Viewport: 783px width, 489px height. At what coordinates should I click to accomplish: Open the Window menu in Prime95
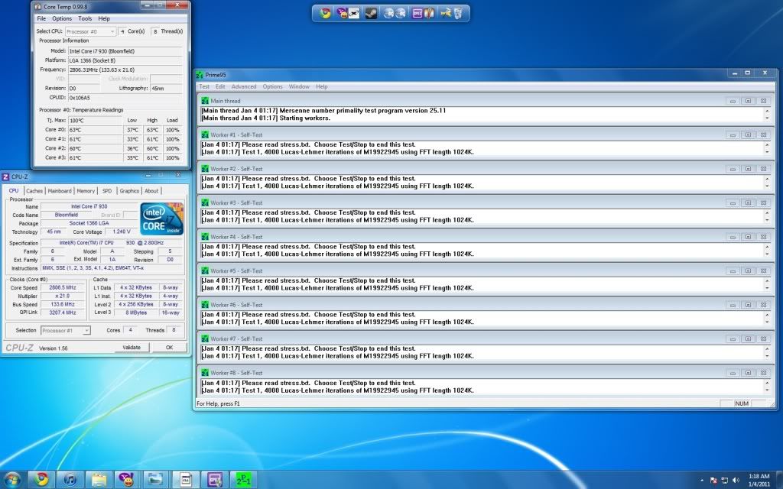click(299, 87)
